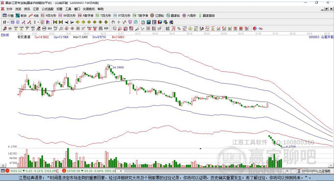Screen dimensions: 334x181
Task: Open the 公式选股 menu
Action: coord(48,9)
